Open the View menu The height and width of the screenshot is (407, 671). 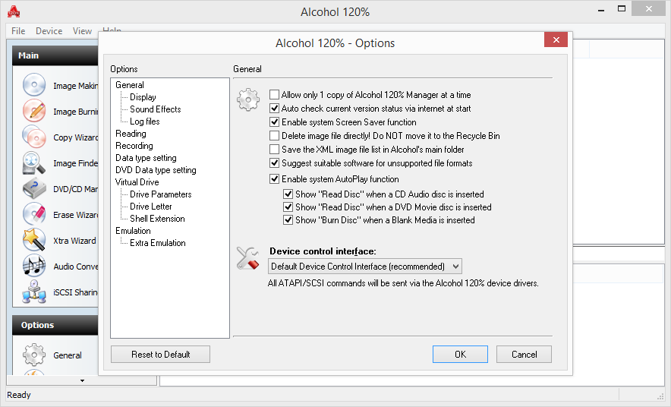pos(82,31)
